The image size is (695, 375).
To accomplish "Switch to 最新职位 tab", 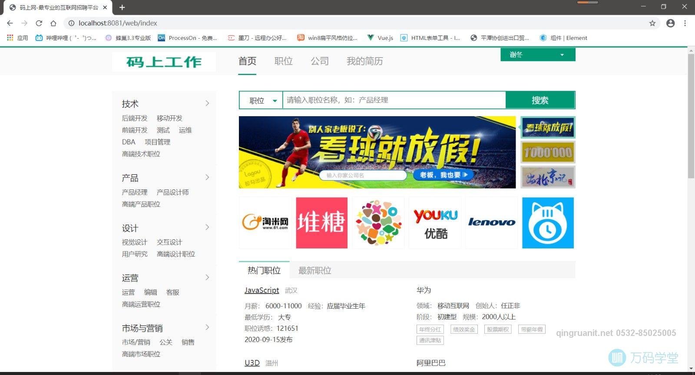I will 315,271.
